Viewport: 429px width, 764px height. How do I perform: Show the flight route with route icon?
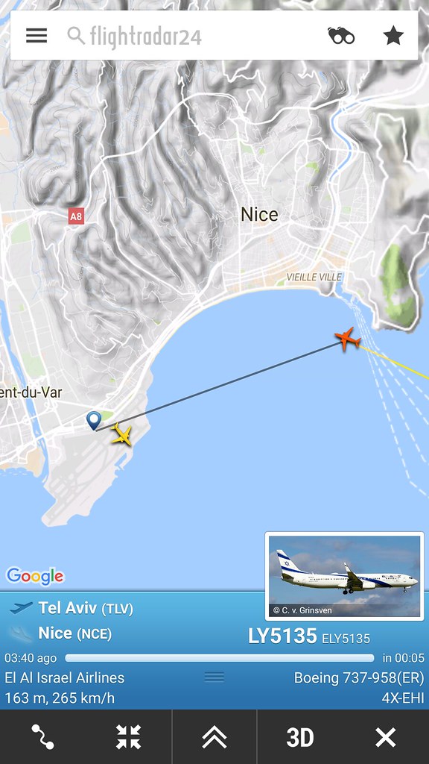click(42, 736)
